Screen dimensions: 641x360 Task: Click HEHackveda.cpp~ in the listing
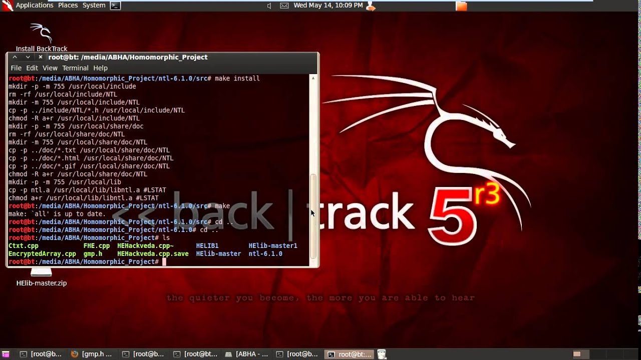pyautogui.click(x=146, y=246)
